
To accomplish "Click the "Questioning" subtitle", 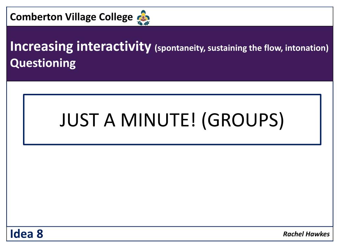I will point(43,63).
